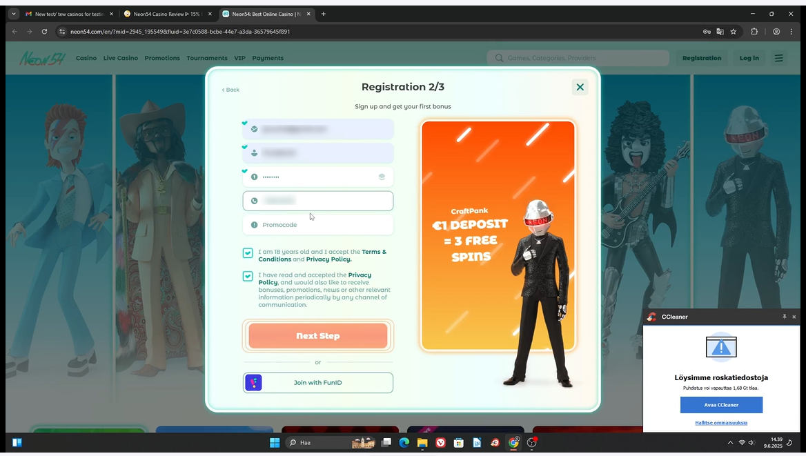The height and width of the screenshot is (456, 806).
Task: Open Microsoft Store from taskbar
Action: [458, 443]
